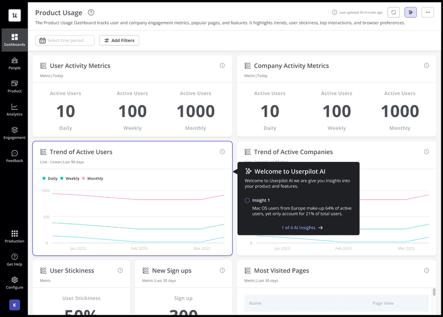Open Dashboards in the sidebar
The image size is (443, 317).
pos(14,40)
